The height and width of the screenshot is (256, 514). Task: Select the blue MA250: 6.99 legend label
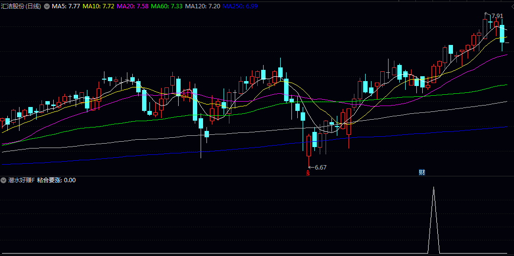tap(241, 6)
